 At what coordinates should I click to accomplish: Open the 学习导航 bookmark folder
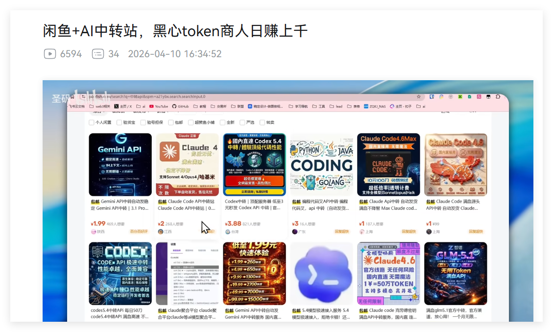coord(298,106)
